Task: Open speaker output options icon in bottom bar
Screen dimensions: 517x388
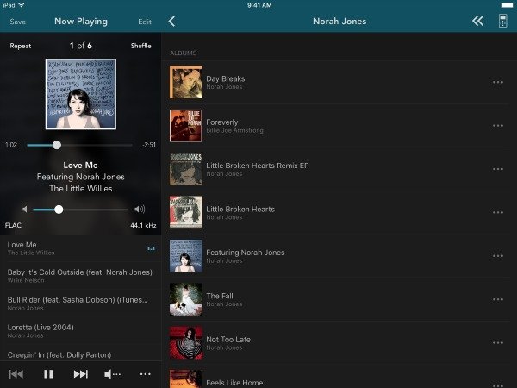Action: [112, 374]
